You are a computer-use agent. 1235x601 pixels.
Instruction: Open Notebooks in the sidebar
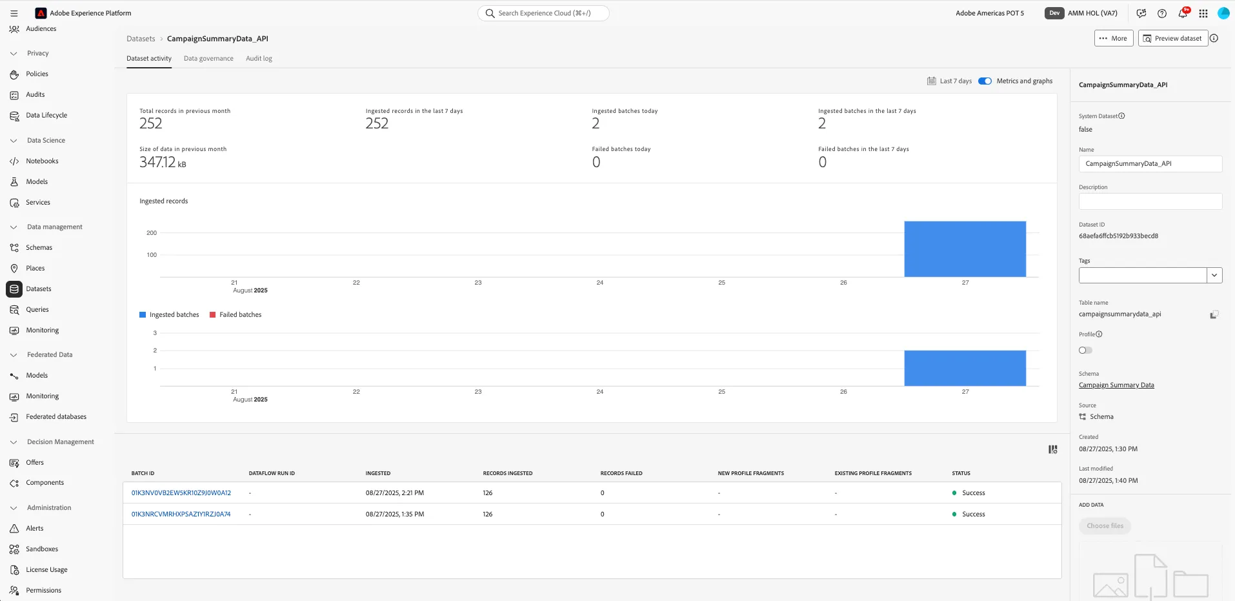(x=42, y=161)
